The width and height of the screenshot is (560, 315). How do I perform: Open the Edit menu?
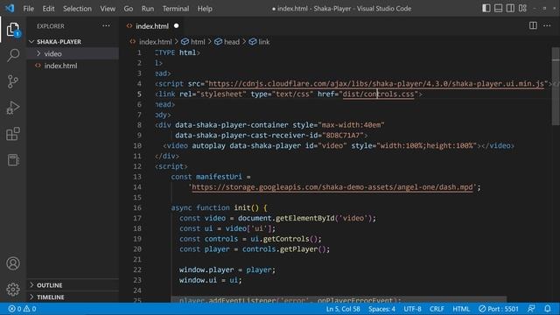click(48, 9)
